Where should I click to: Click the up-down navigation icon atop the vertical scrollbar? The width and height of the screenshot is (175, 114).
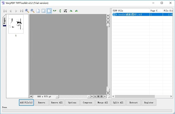tap(108, 15)
